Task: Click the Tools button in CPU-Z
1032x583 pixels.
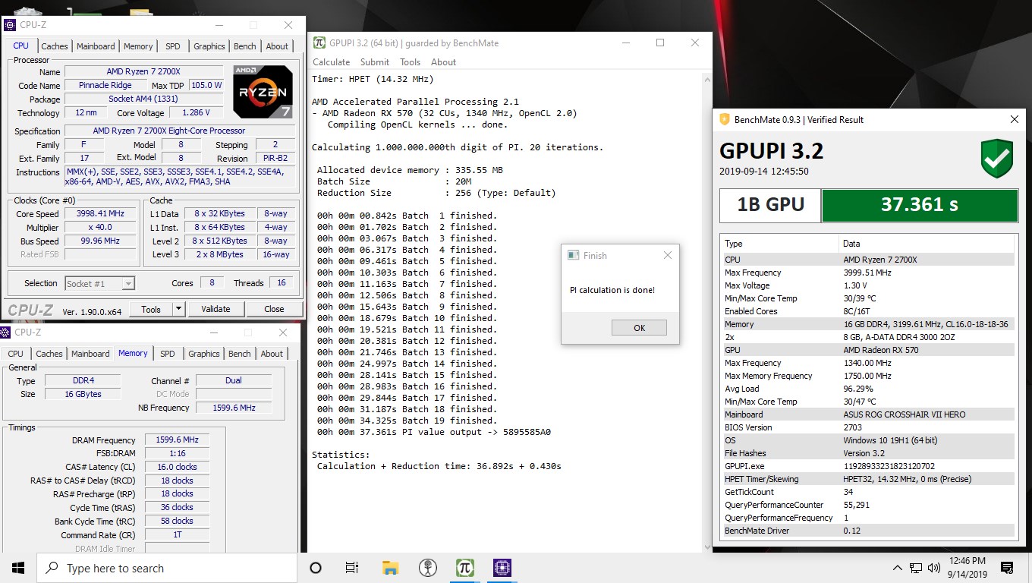Action: click(151, 309)
